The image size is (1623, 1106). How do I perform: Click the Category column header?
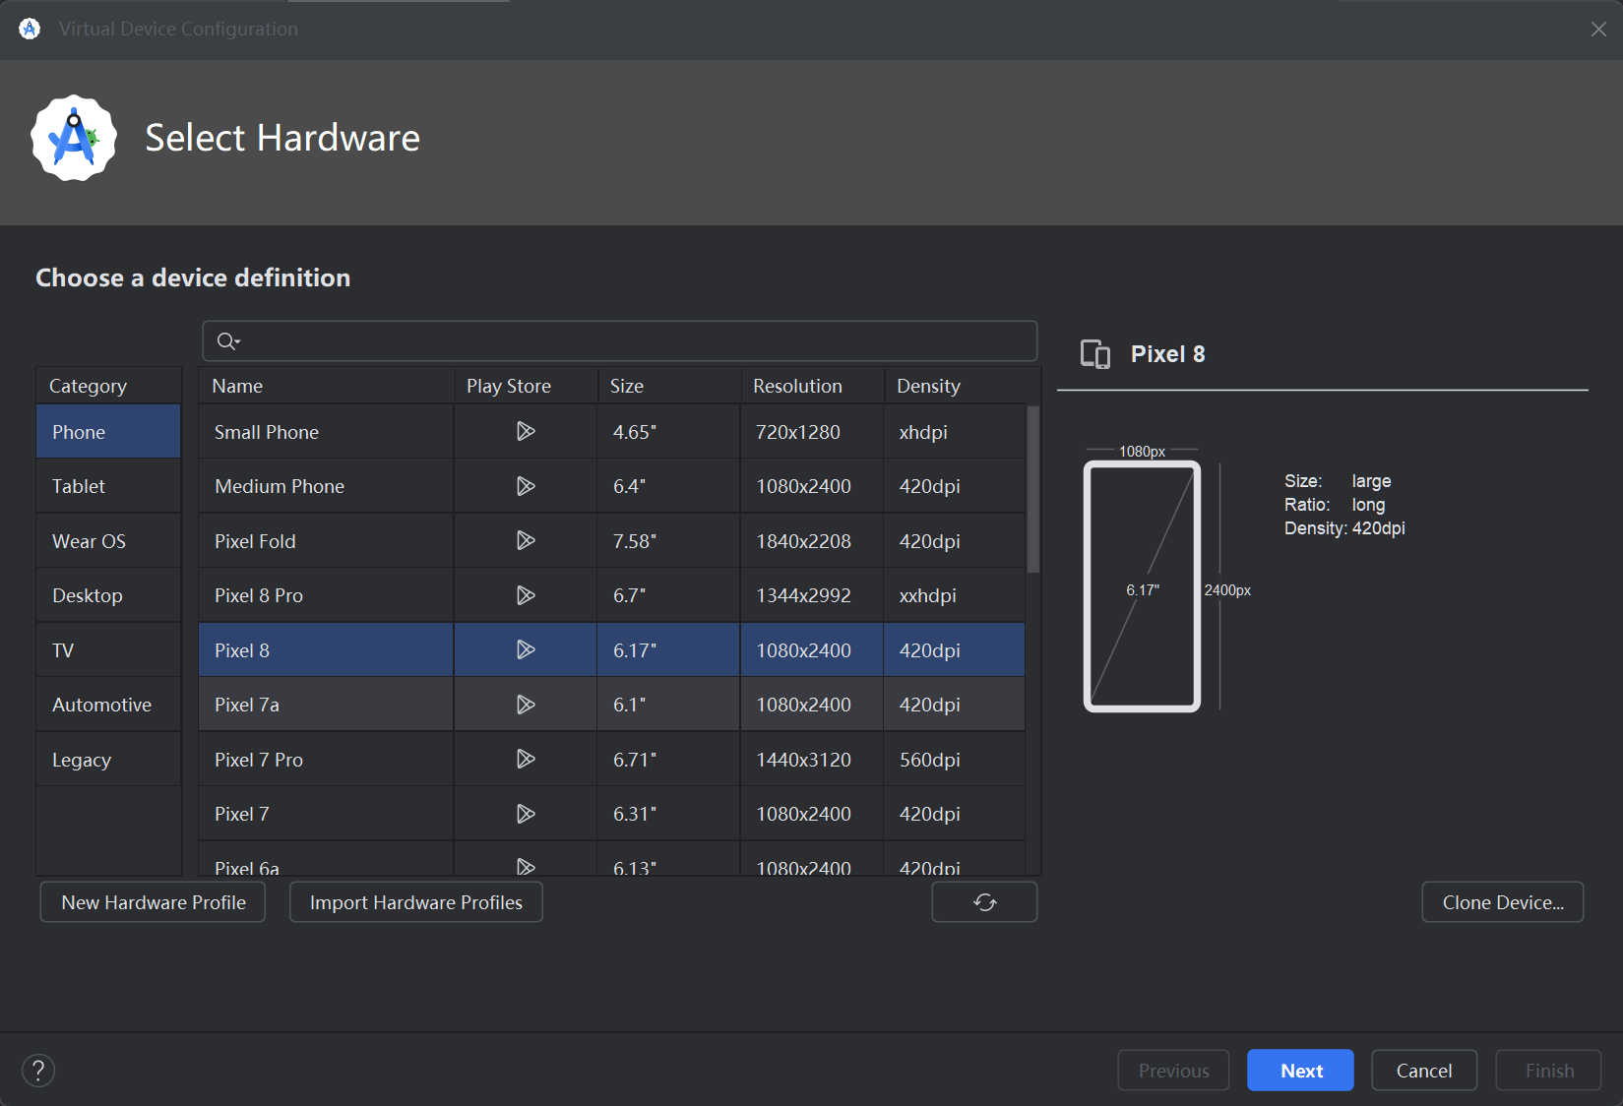pyautogui.click(x=108, y=386)
